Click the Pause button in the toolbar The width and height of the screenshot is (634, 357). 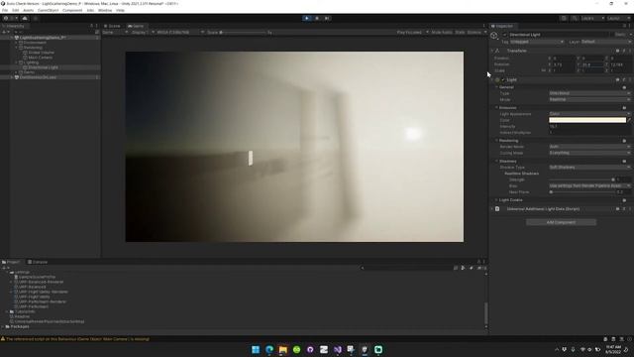pyautogui.click(x=317, y=18)
